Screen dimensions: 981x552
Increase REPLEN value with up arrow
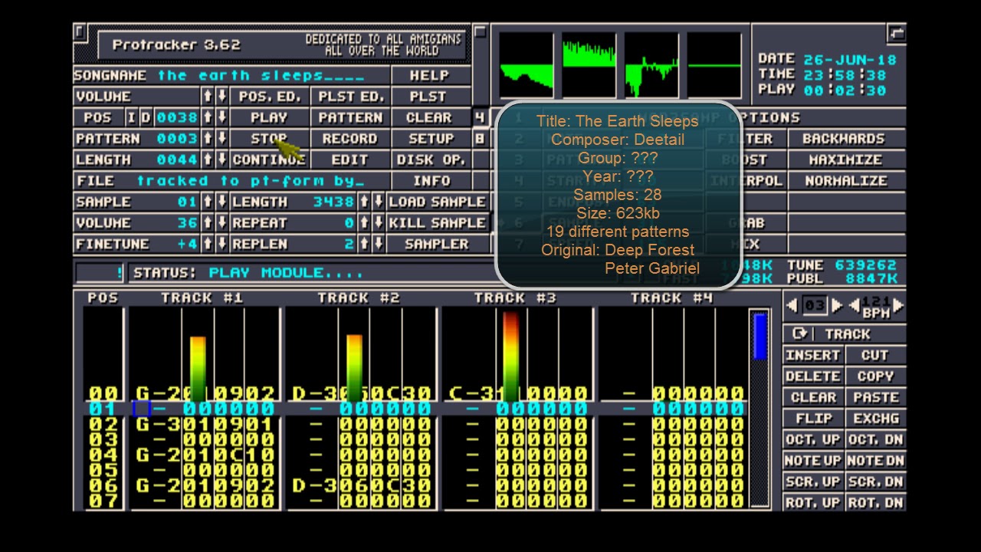(x=364, y=245)
